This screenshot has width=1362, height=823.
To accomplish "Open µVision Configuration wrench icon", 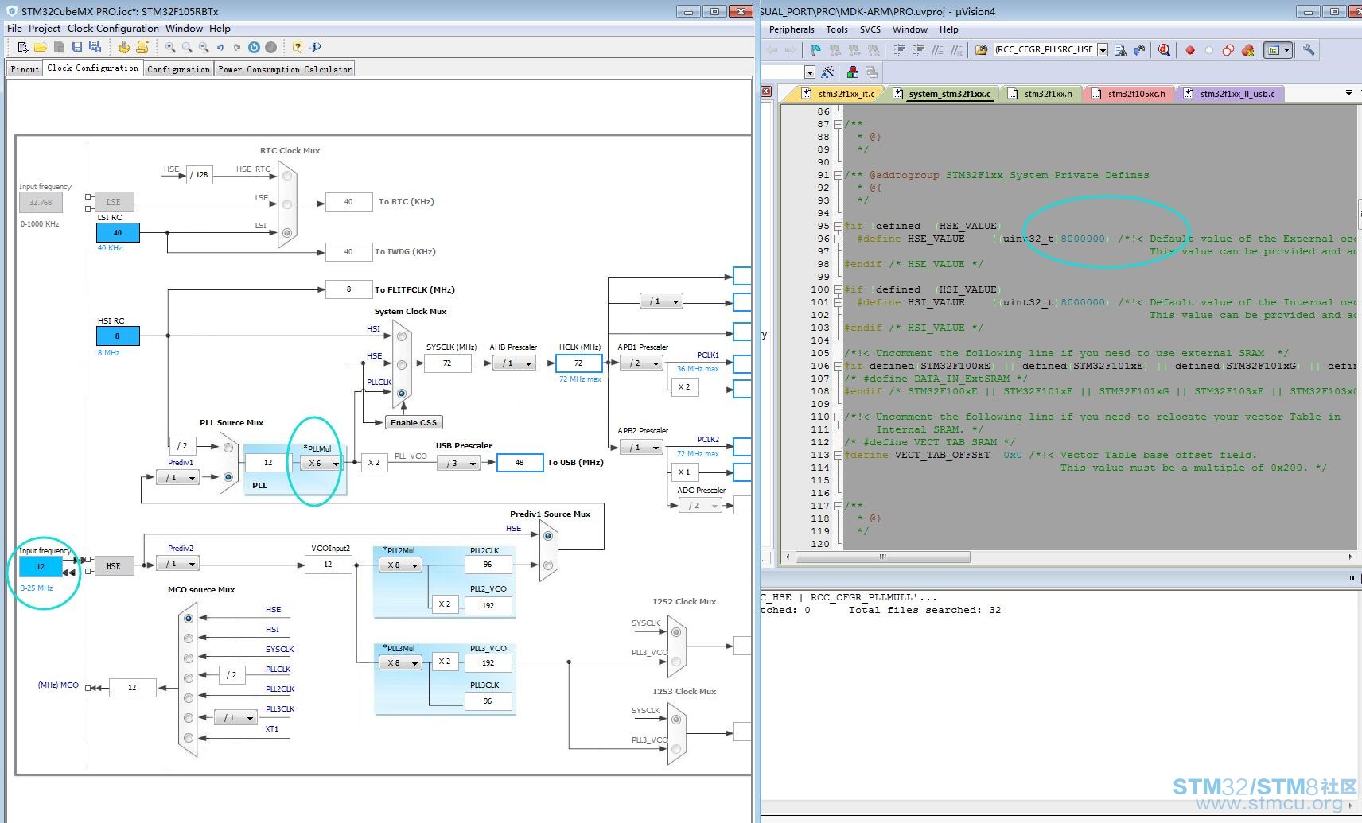I will point(1309,50).
